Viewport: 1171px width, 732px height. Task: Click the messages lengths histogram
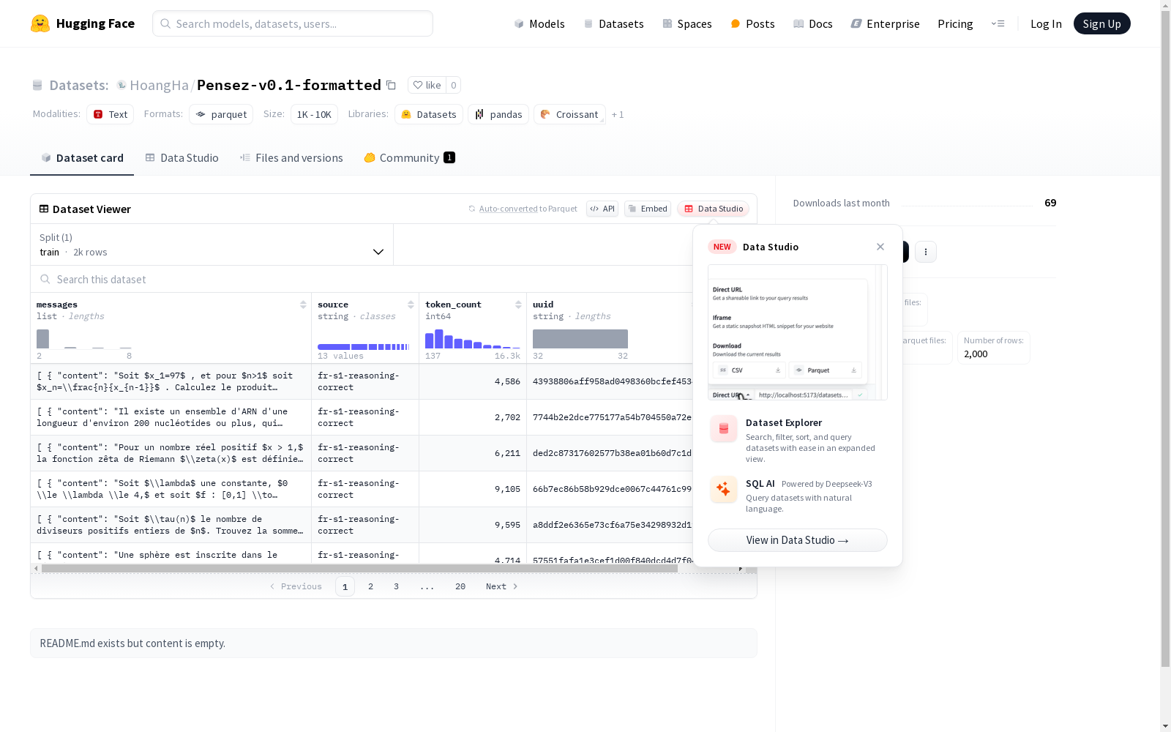tap(84, 339)
